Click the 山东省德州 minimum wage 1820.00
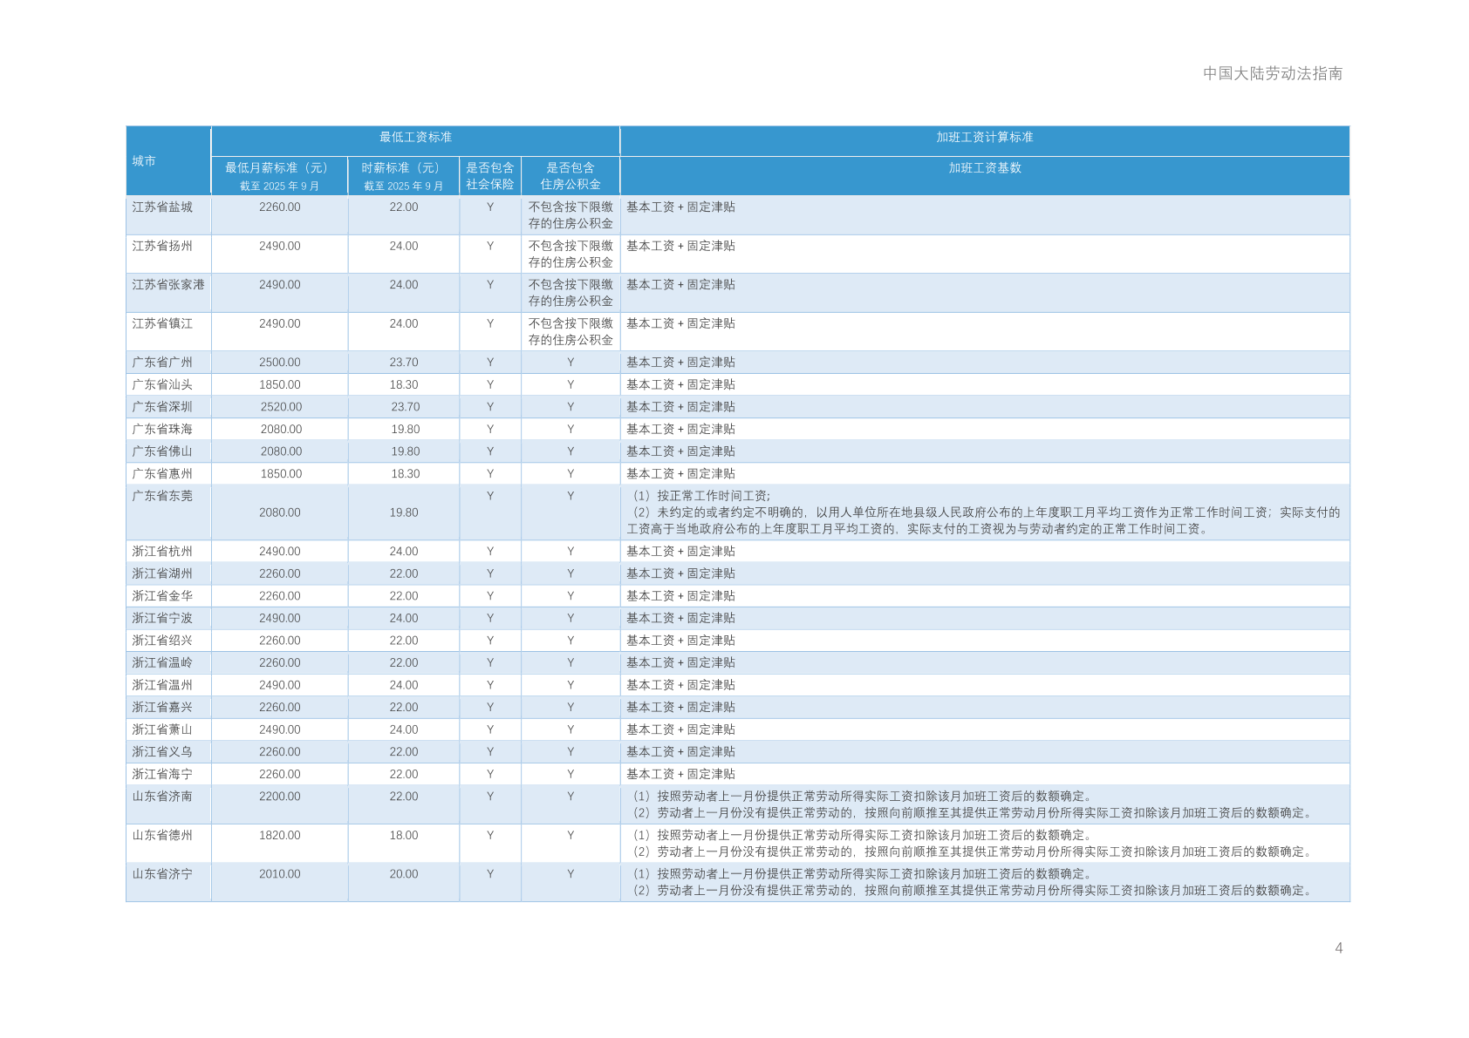 (279, 836)
